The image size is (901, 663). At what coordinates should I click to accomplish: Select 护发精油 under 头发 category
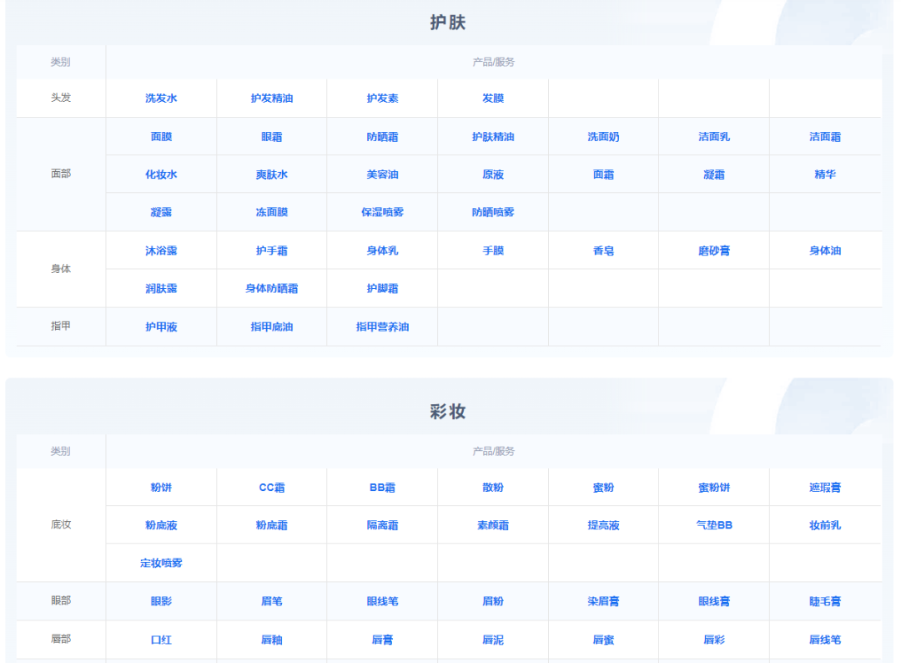[272, 98]
